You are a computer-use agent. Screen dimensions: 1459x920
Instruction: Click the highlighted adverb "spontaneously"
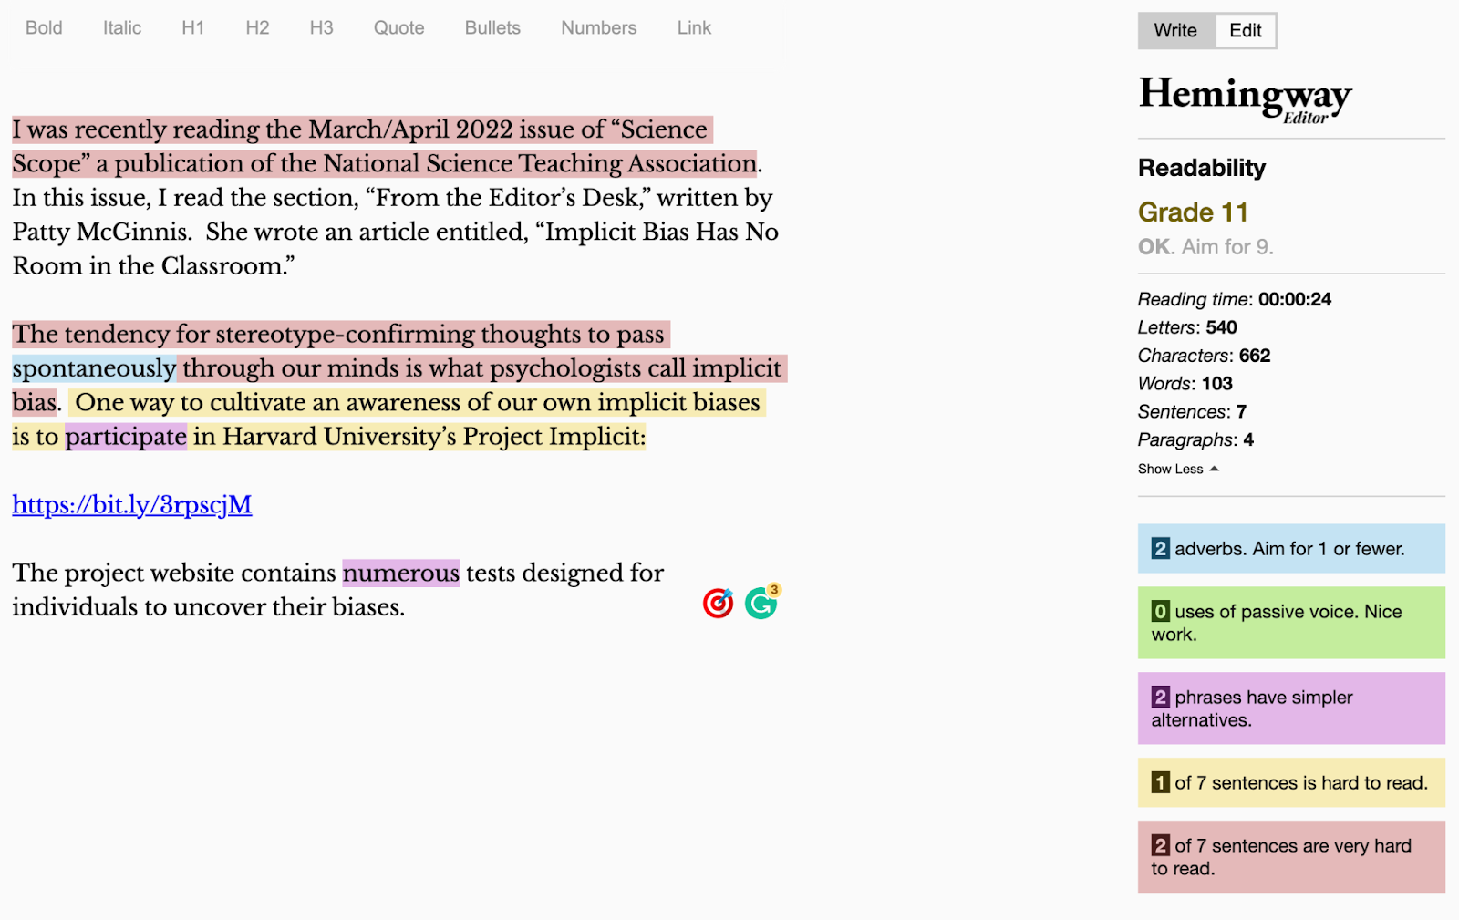pyautogui.click(x=94, y=368)
